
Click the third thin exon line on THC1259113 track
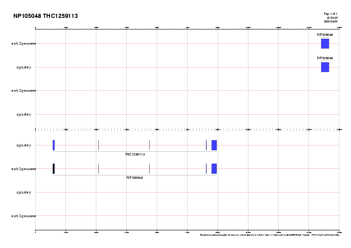tap(149, 145)
